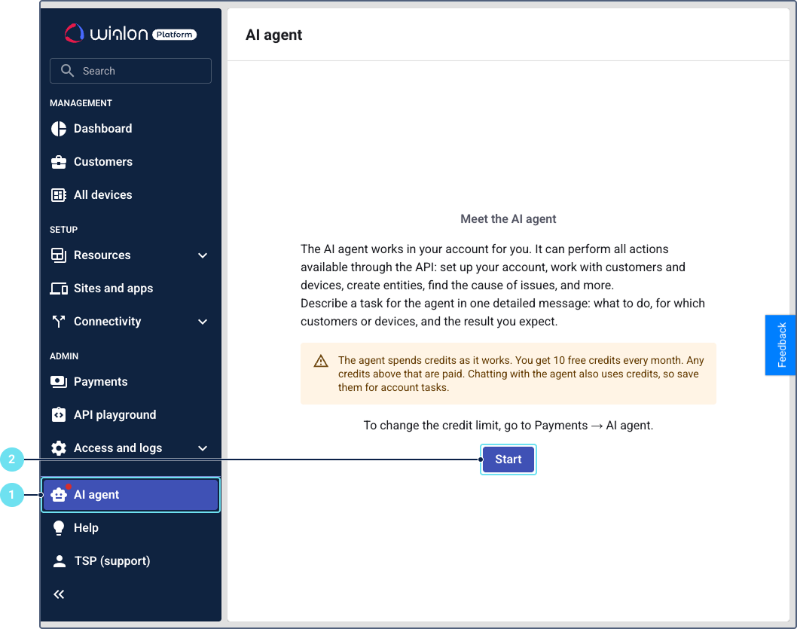Click the TSP (support) user icon

(x=59, y=561)
